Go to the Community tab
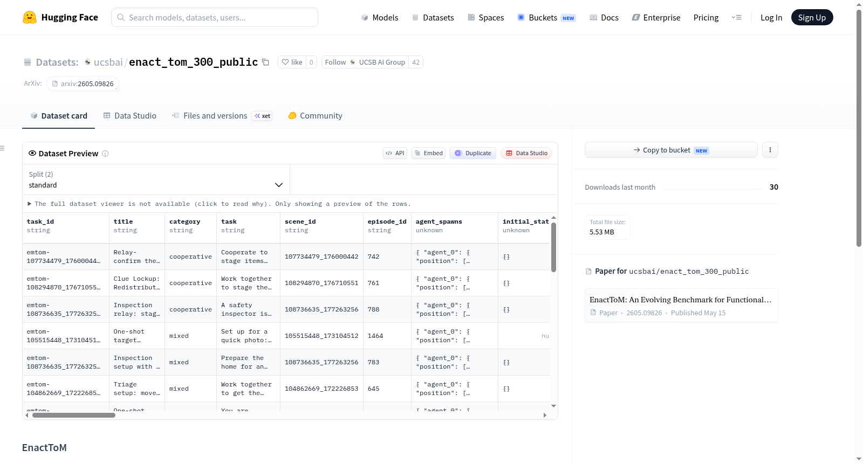Screen dimensions: 863x464 click(x=315, y=116)
